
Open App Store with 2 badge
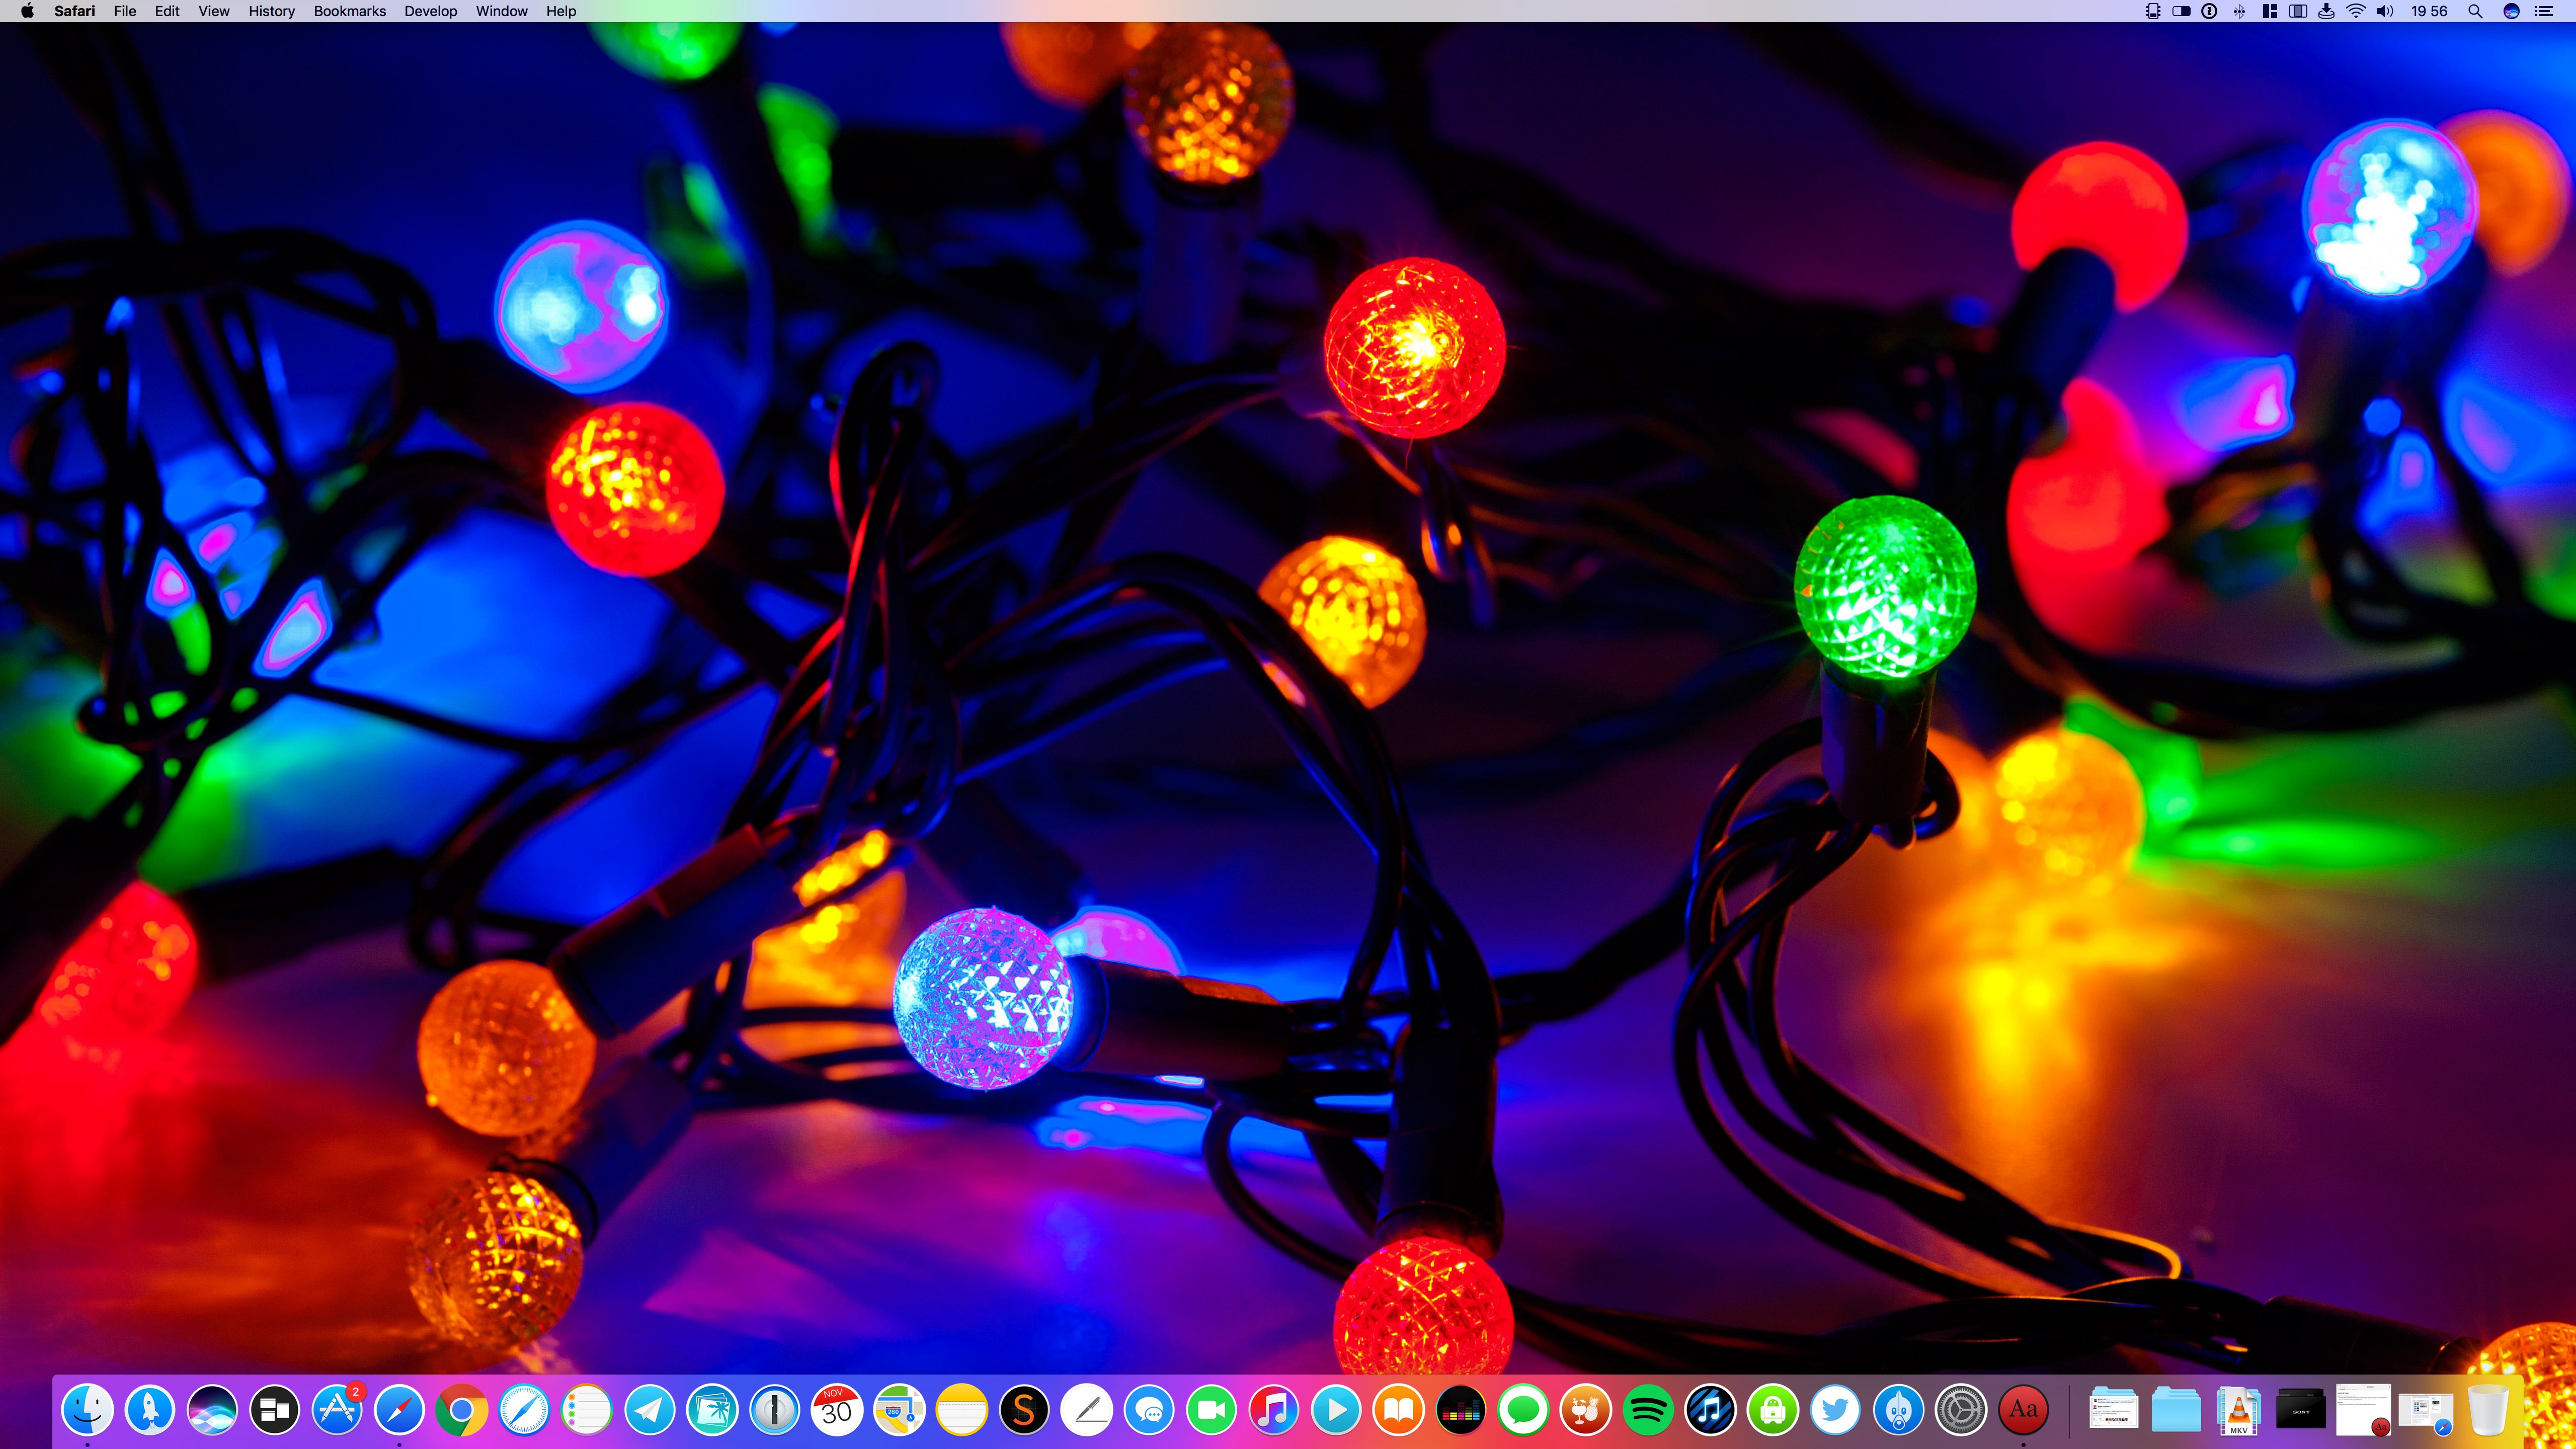click(x=337, y=1409)
